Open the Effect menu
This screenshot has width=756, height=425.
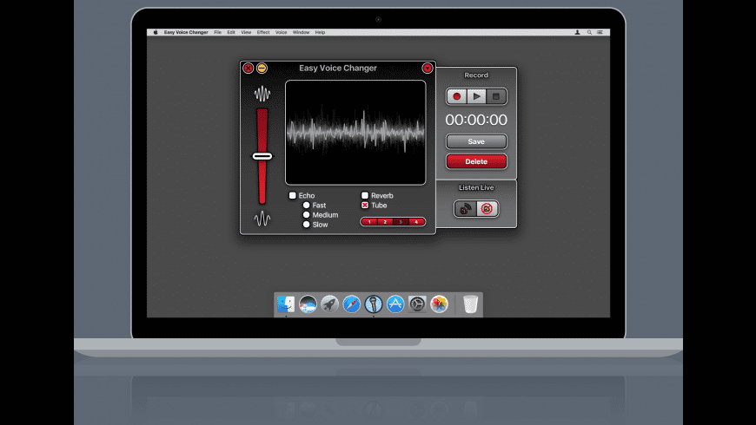[x=263, y=32]
